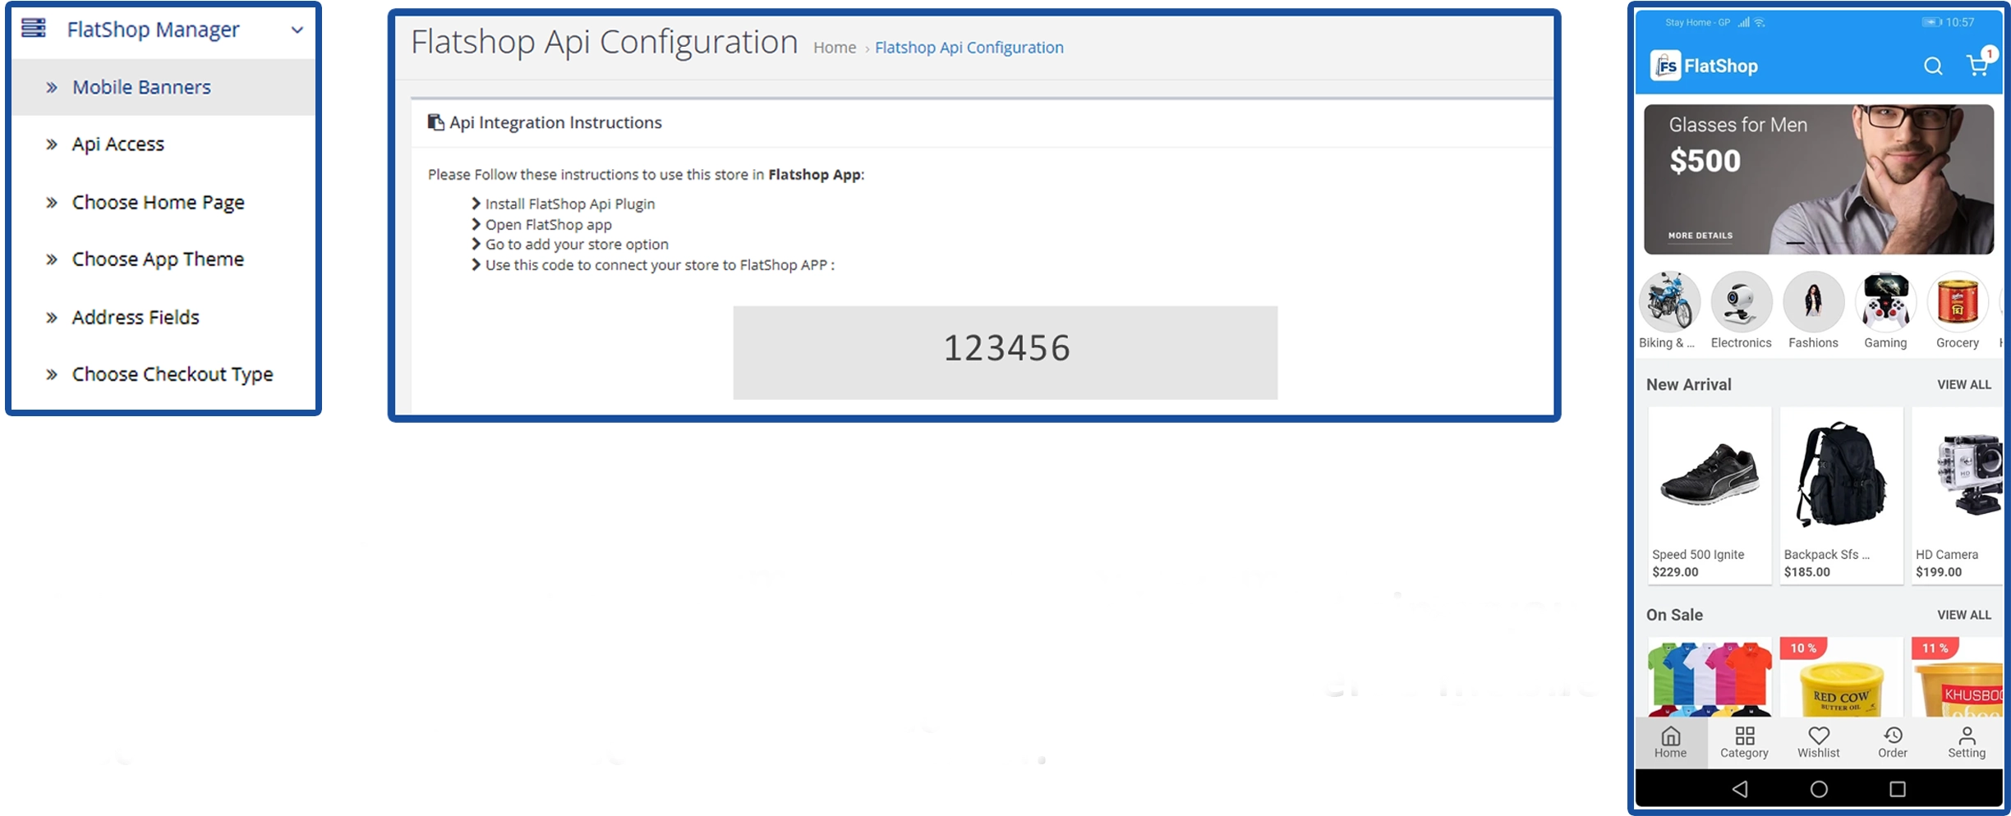This screenshot has height=816, width=2011.
Task: Expand the Api Access sidebar item
Action: [x=117, y=144]
